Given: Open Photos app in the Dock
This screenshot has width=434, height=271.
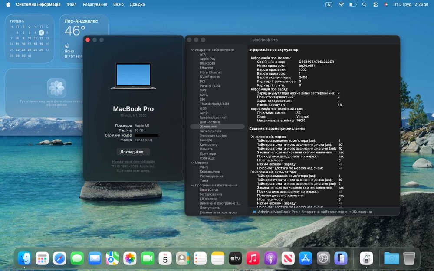Looking at the screenshot, I should point(130,258).
